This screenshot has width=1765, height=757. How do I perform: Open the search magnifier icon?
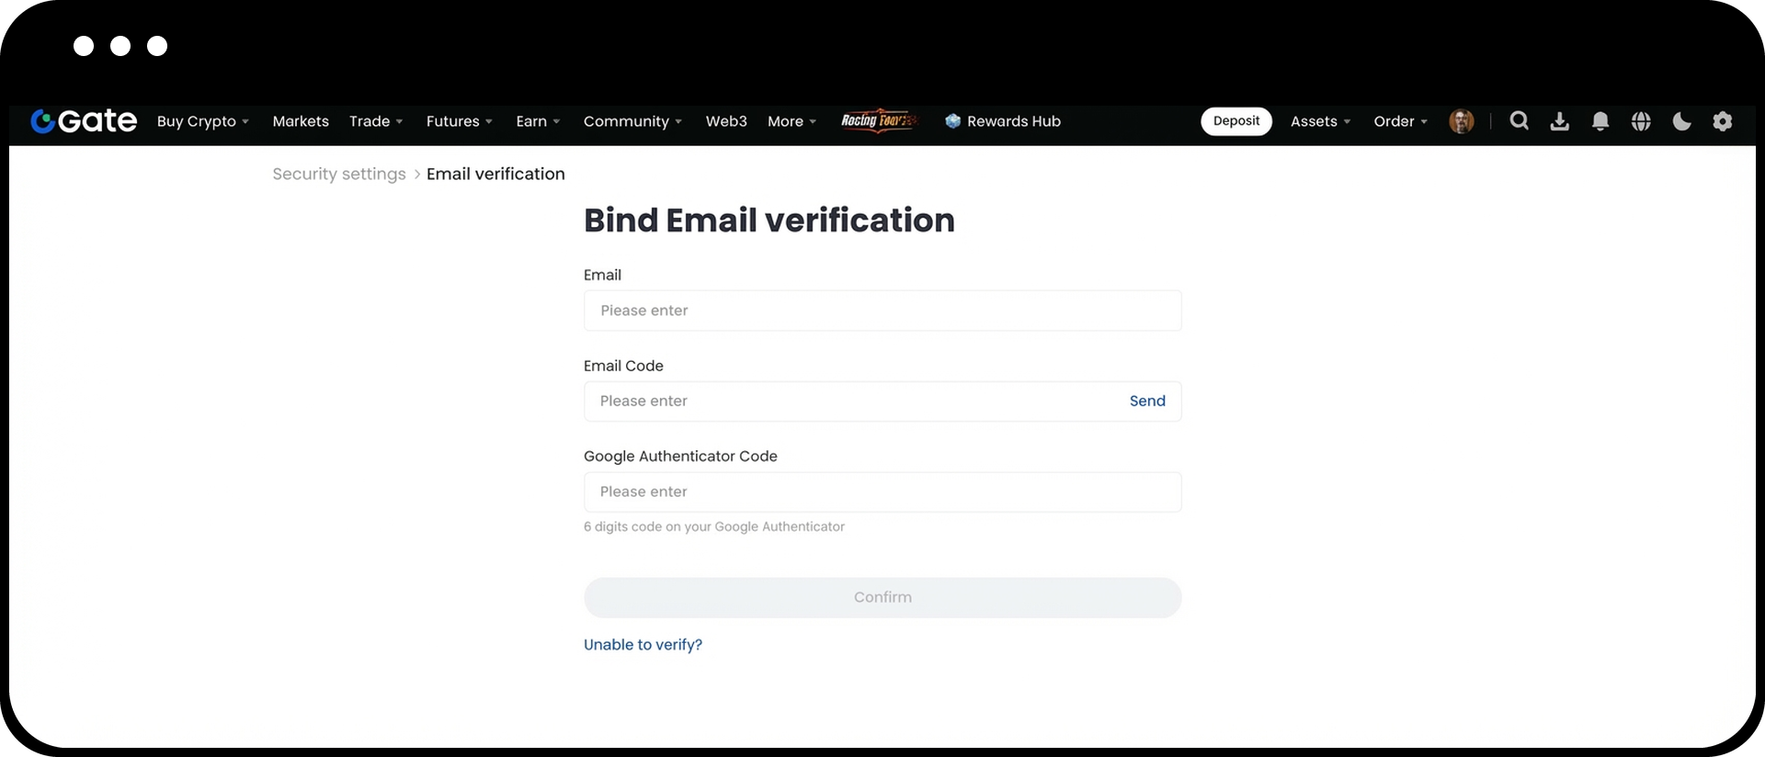(1520, 121)
